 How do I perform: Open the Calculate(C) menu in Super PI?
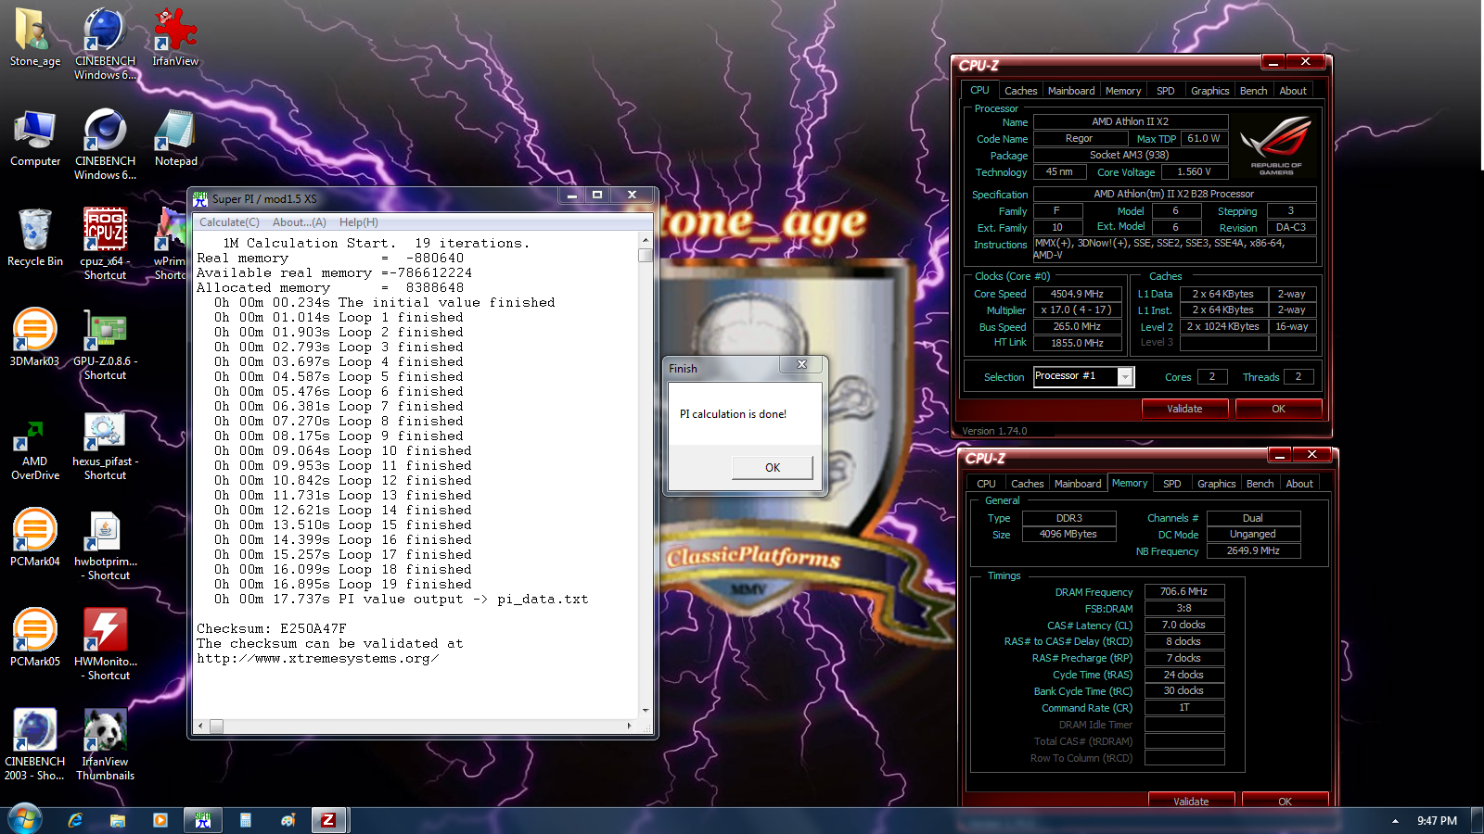click(229, 222)
